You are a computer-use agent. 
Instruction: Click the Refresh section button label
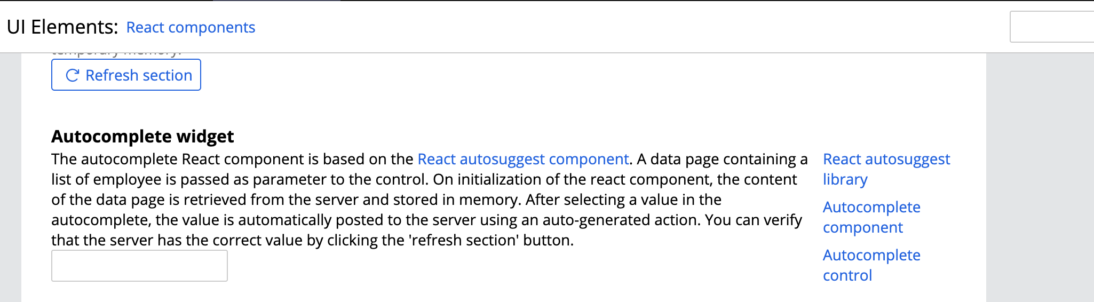tap(139, 75)
